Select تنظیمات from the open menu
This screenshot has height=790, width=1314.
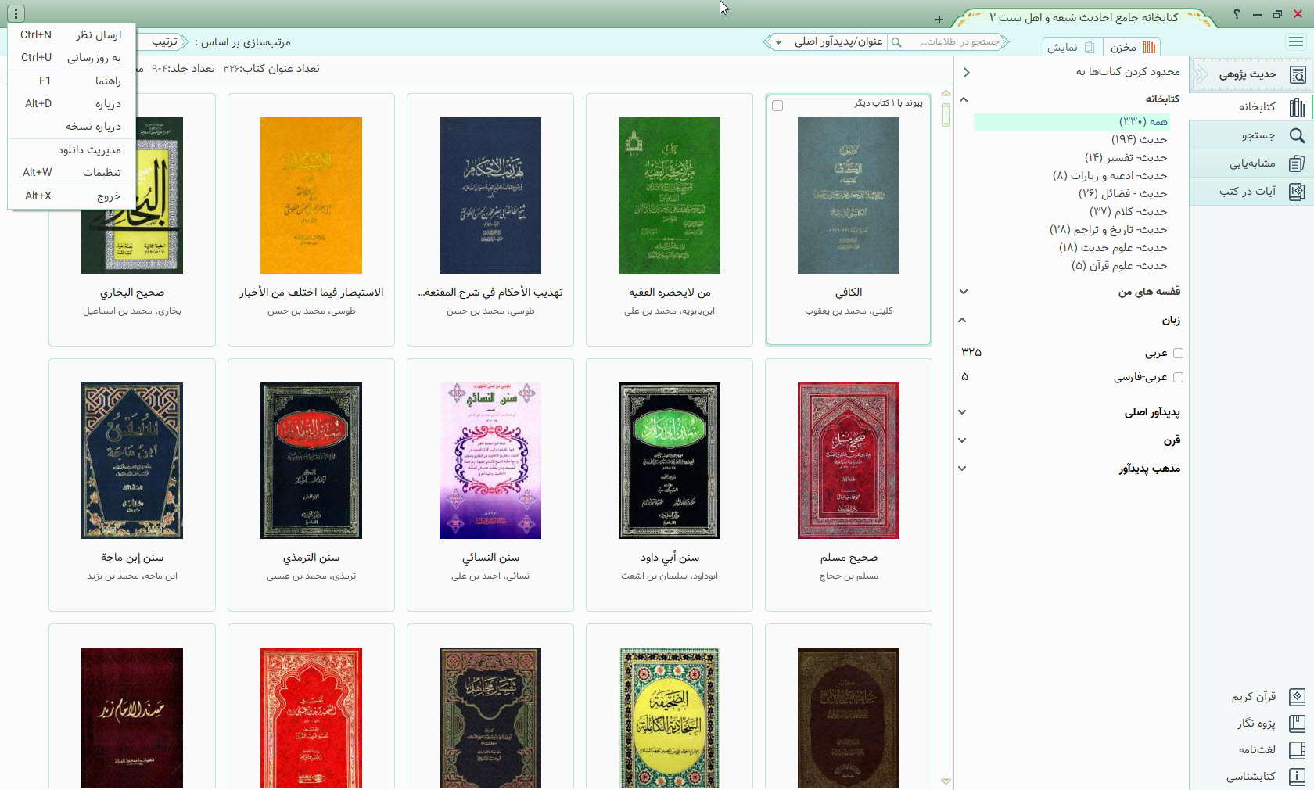(x=102, y=173)
